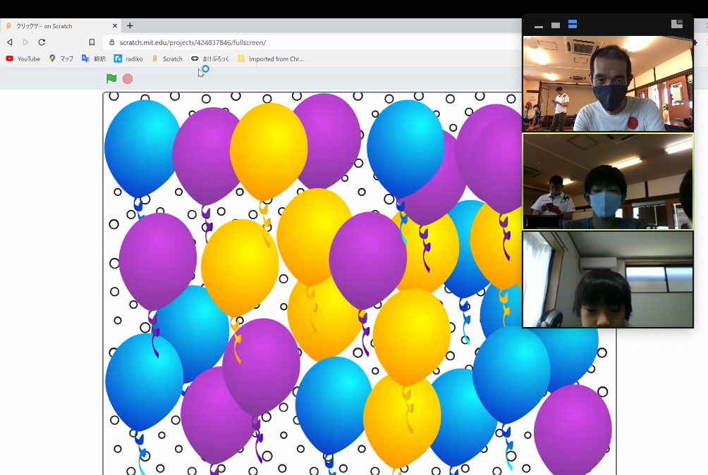Screen dimensions: 708x475
Task: Switch Zoom panel to single video view
Action: [x=556, y=25]
